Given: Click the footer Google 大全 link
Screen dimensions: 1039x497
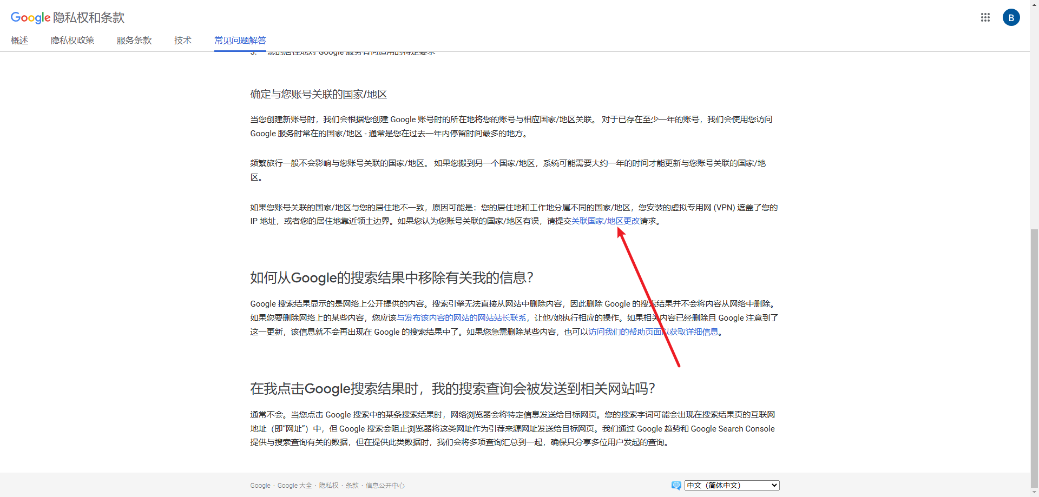Looking at the screenshot, I should pyautogui.click(x=295, y=486).
